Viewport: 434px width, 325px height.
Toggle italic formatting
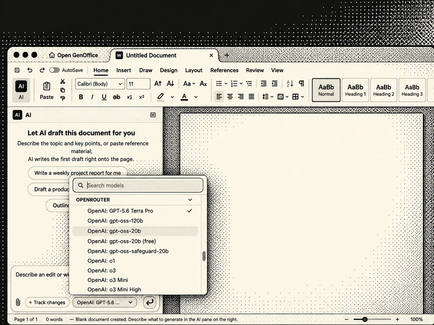click(x=92, y=97)
